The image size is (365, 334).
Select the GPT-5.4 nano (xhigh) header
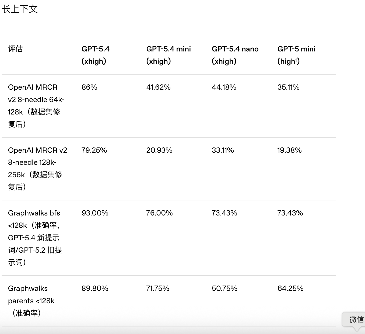[235, 55]
